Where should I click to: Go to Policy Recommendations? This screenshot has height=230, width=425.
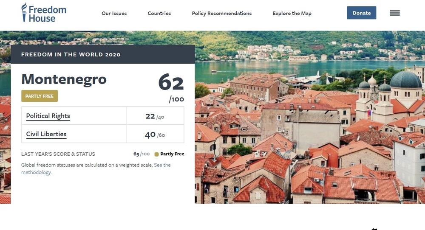pyautogui.click(x=221, y=13)
